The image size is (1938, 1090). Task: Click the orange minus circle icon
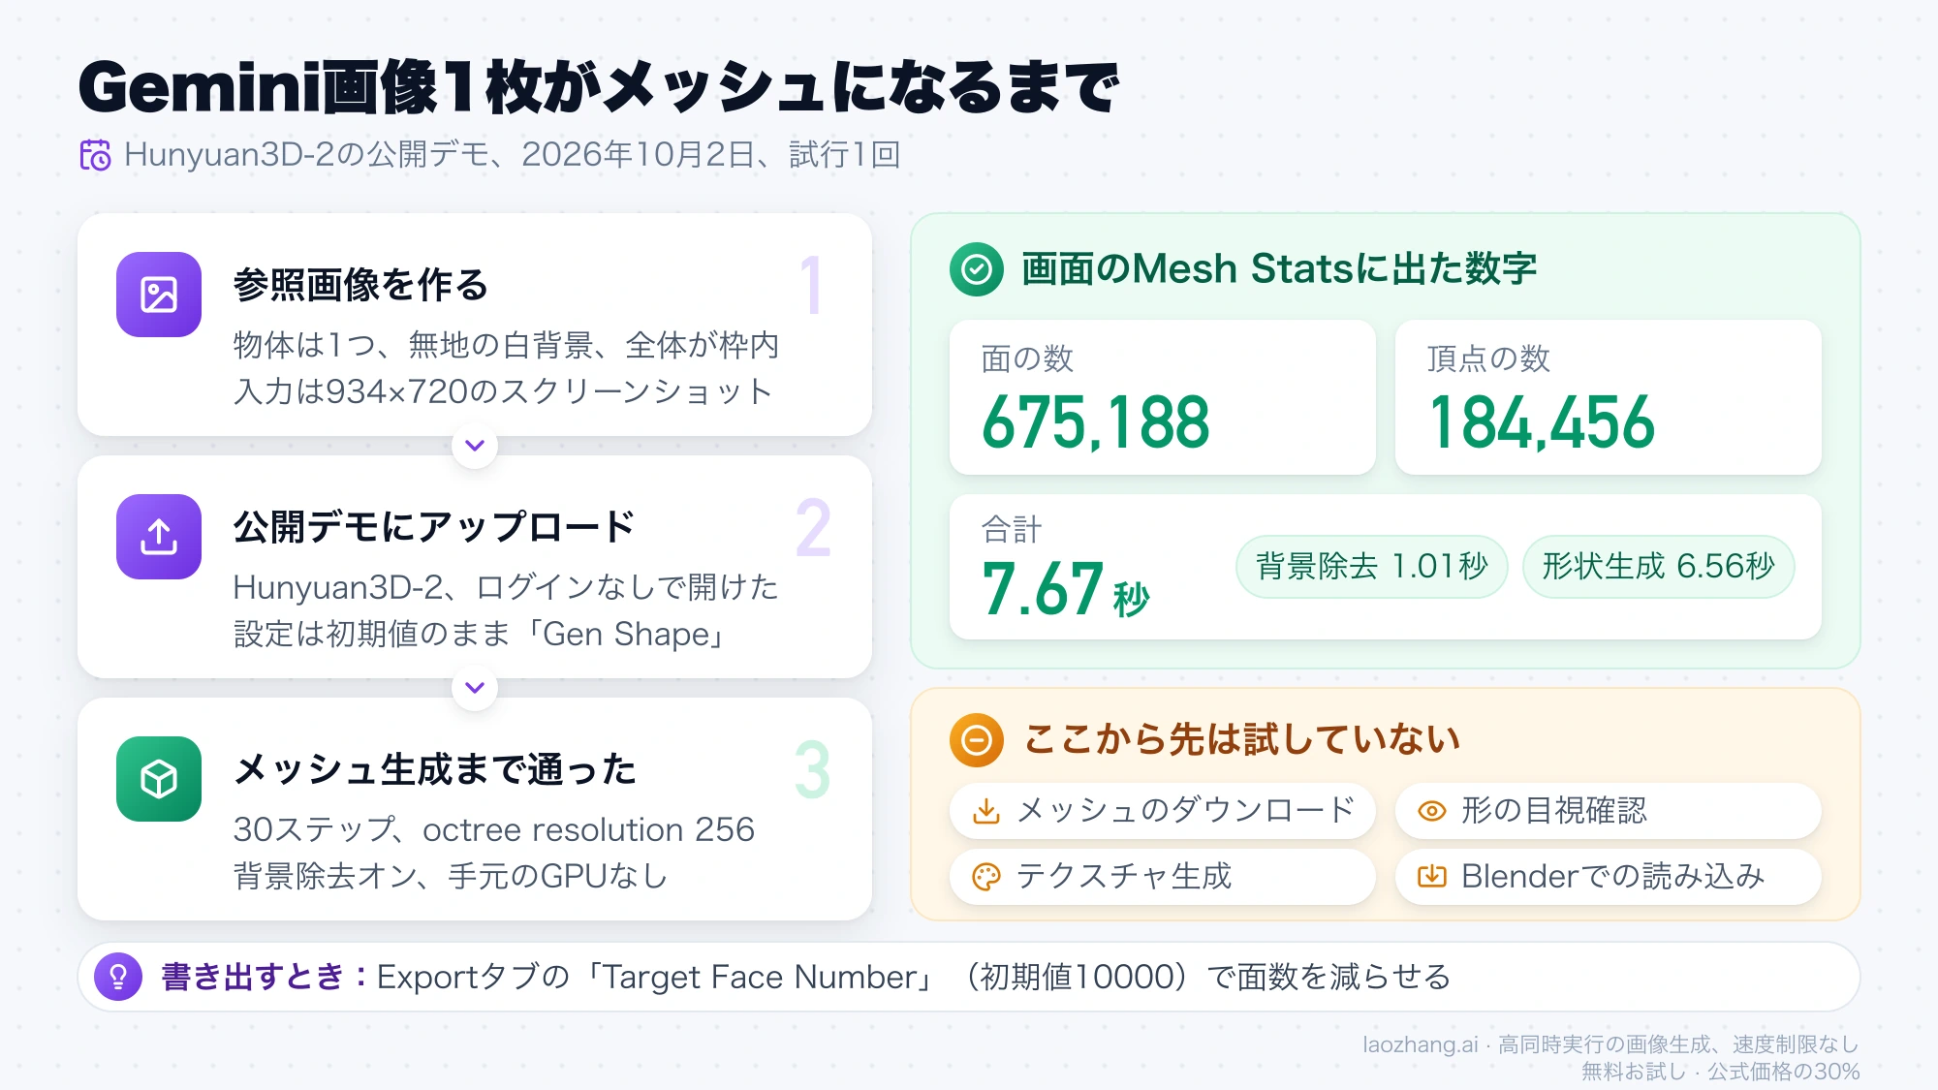(977, 740)
